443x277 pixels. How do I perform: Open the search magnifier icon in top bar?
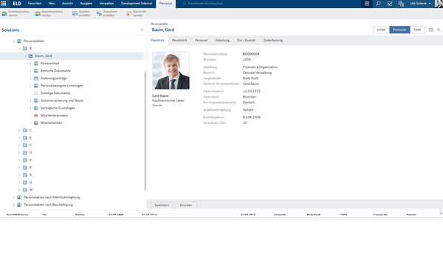click(x=378, y=4)
